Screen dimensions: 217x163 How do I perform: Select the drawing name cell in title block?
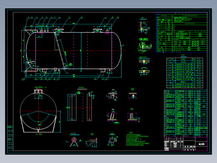201,144
